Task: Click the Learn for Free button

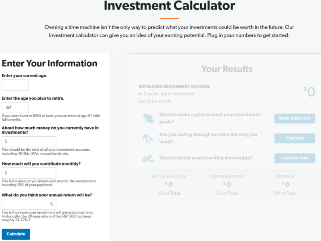Action: point(294,158)
